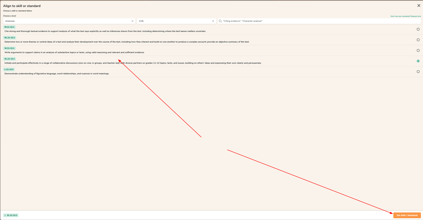Click the Set skills / standards button
This screenshot has width=423, height=220.
coord(407,215)
